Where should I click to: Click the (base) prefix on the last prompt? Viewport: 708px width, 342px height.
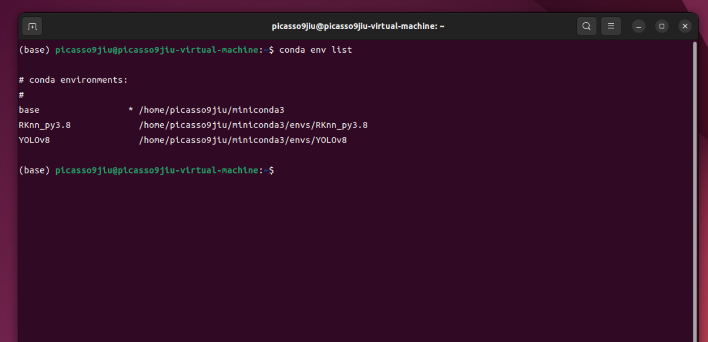tap(34, 170)
